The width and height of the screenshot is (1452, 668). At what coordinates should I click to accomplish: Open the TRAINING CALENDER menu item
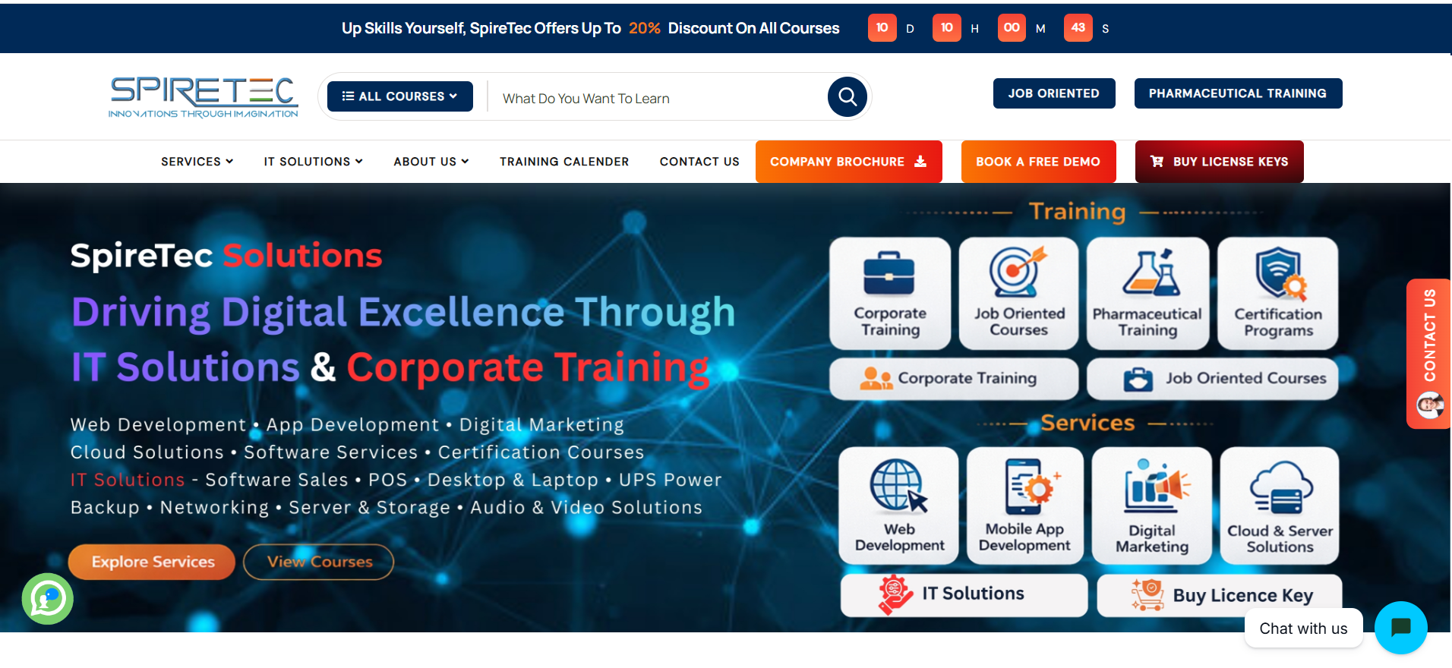564,161
